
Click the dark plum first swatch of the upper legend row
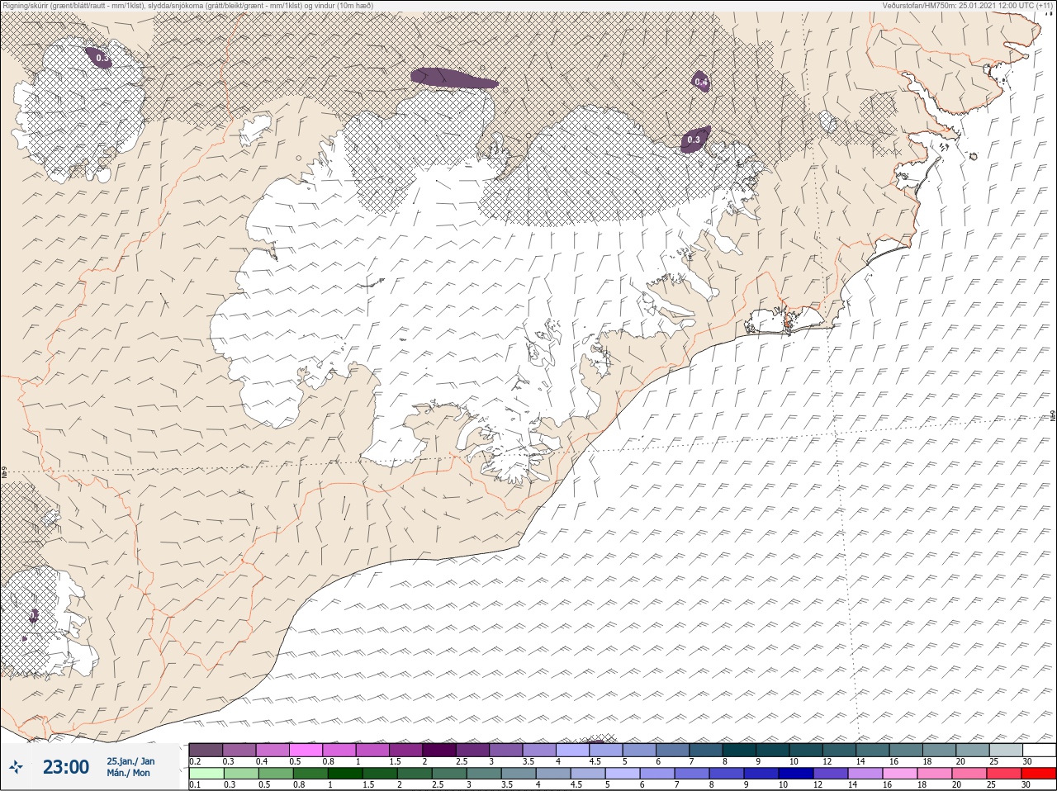point(206,750)
